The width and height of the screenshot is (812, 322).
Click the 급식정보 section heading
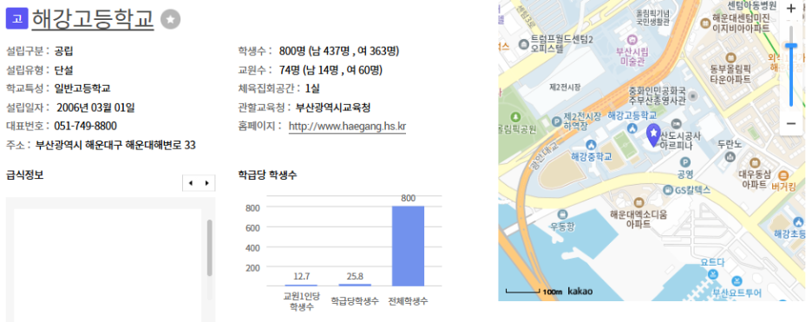[x=25, y=174]
